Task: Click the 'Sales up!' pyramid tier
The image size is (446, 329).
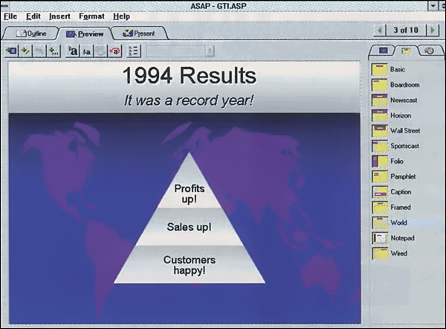Action: tap(189, 227)
